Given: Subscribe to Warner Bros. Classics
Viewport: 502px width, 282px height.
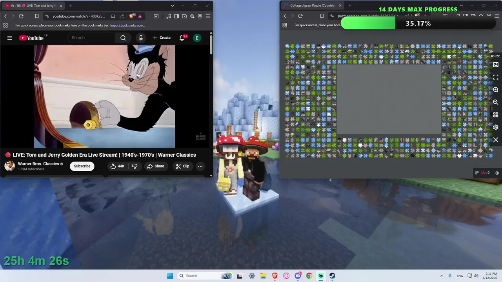Looking at the screenshot, I should click(82, 166).
